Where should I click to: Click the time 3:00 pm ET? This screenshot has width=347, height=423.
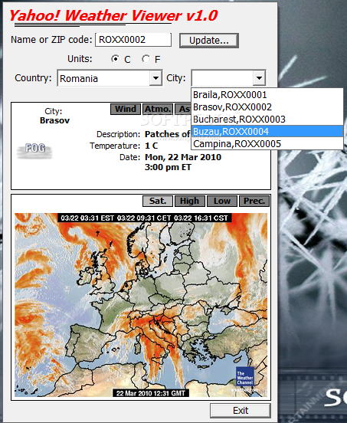168,167
